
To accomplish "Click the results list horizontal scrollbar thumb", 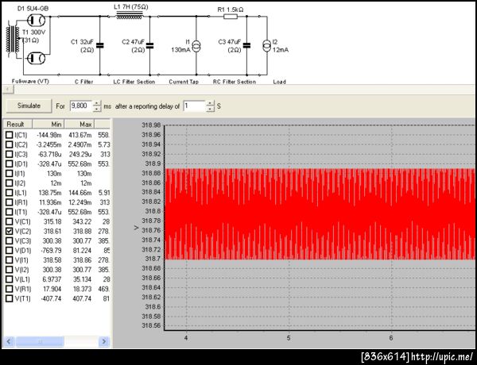I will 40,341.
